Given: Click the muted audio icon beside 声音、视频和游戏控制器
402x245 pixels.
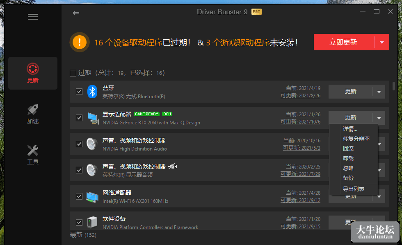Looking at the screenshot, I should tap(173, 166).
